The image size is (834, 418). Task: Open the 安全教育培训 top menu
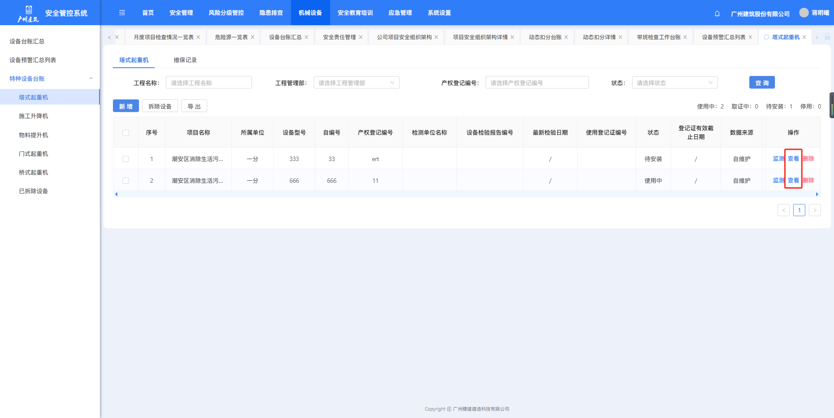tap(355, 13)
